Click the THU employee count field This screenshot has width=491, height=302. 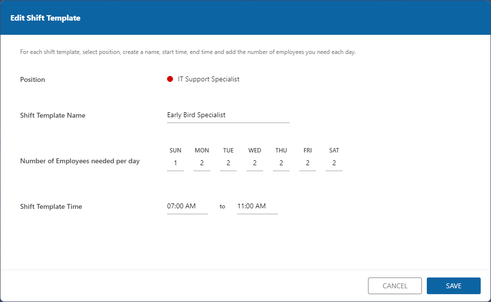pos(281,163)
